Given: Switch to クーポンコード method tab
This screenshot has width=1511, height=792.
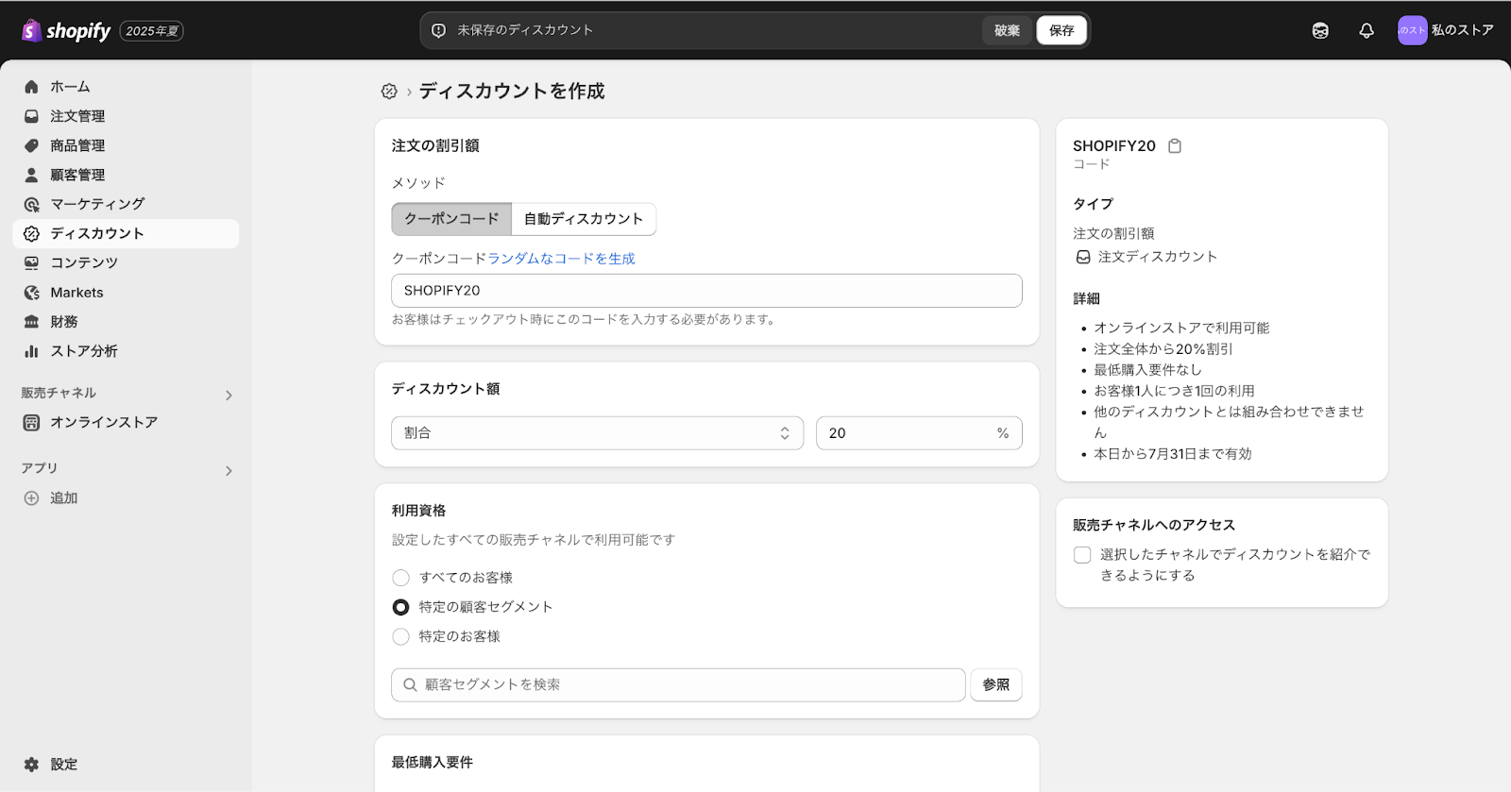Looking at the screenshot, I should click(x=451, y=219).
